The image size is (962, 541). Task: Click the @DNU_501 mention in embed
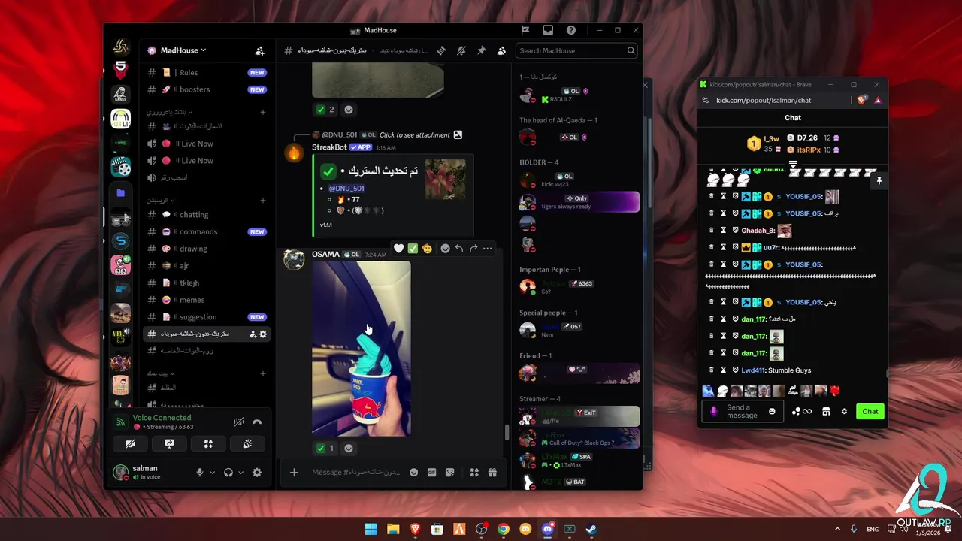(x=346, y=189)
